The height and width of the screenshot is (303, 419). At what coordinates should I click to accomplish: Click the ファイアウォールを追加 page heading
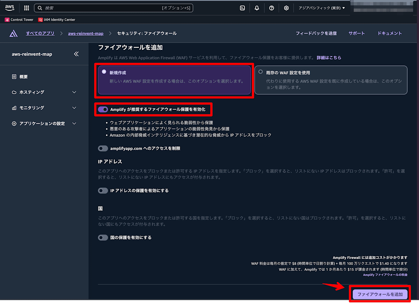pyautogui.click(x=130, y=48)
